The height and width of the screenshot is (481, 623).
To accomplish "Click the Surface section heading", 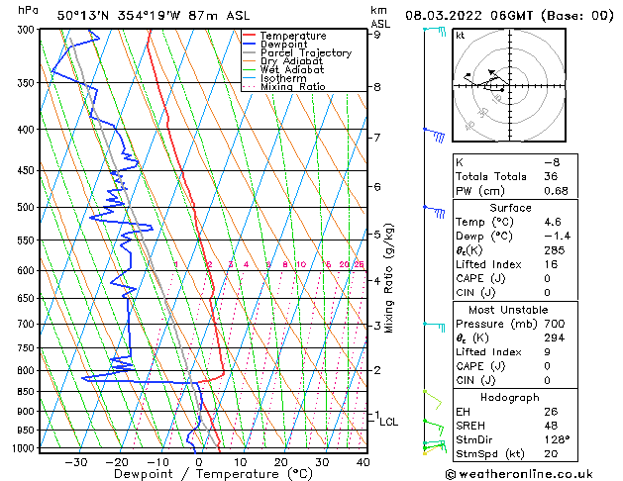I will [510, 208].
